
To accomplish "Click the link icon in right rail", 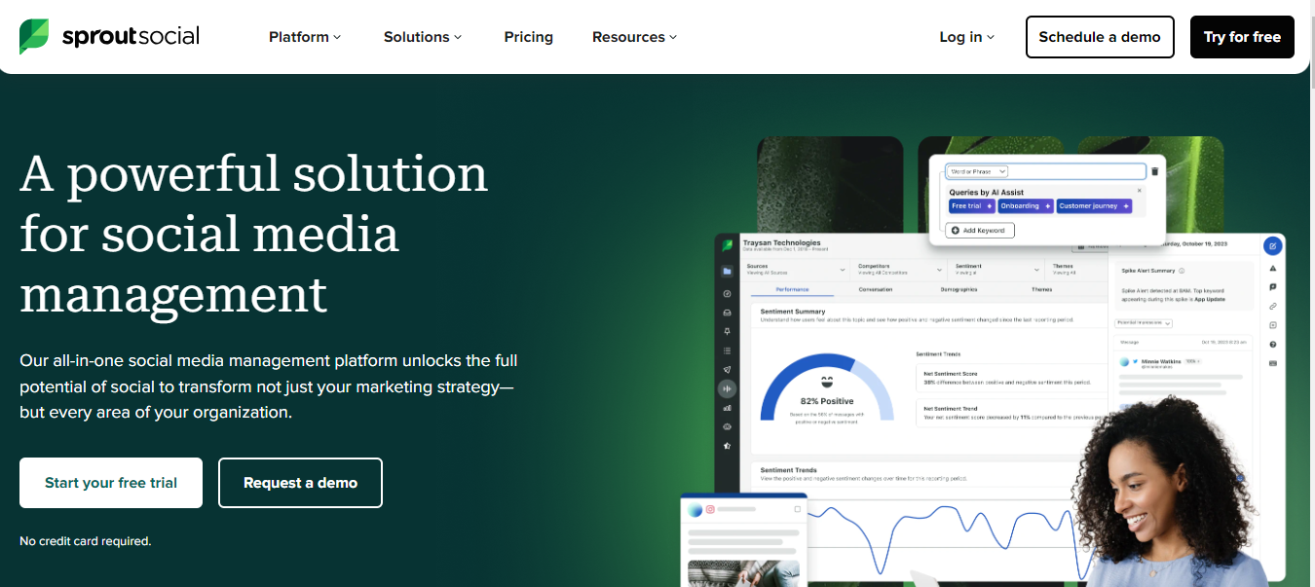I will click(1272, 307).
